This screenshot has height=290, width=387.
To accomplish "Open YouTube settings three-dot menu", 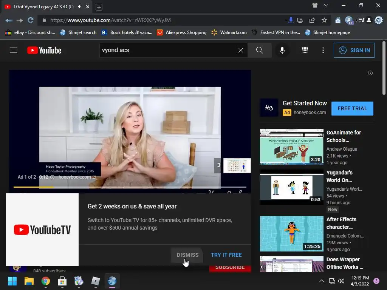I will coord(323,50).
